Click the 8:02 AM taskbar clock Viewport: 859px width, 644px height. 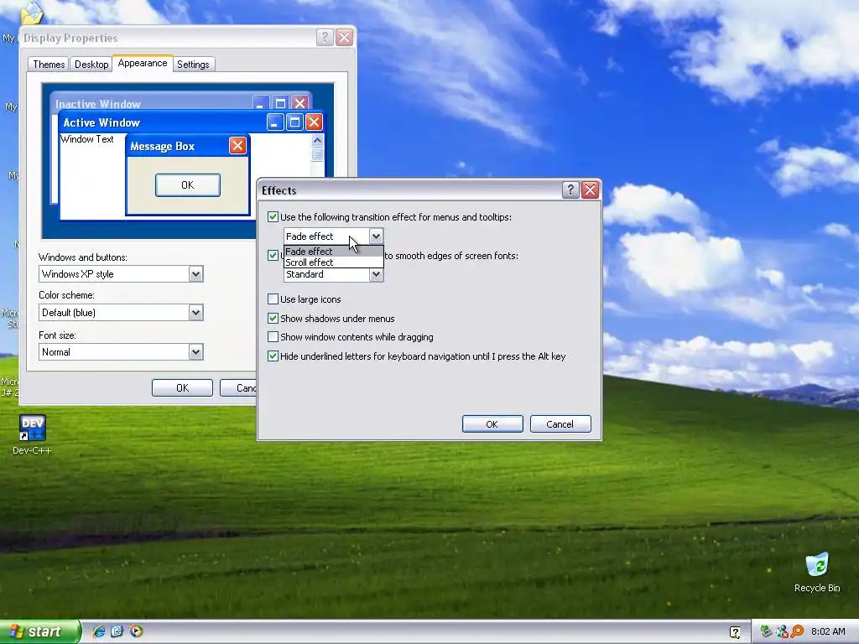828,631
